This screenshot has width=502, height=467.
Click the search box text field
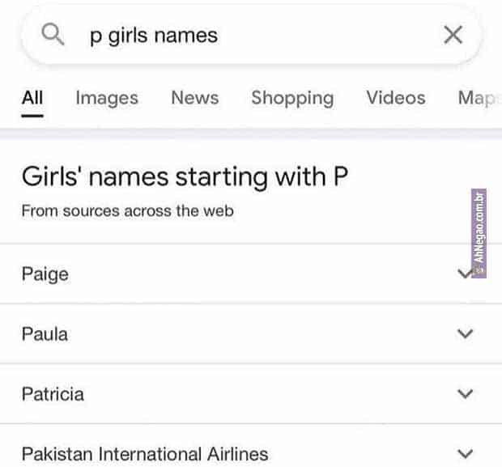coord(243,36)
